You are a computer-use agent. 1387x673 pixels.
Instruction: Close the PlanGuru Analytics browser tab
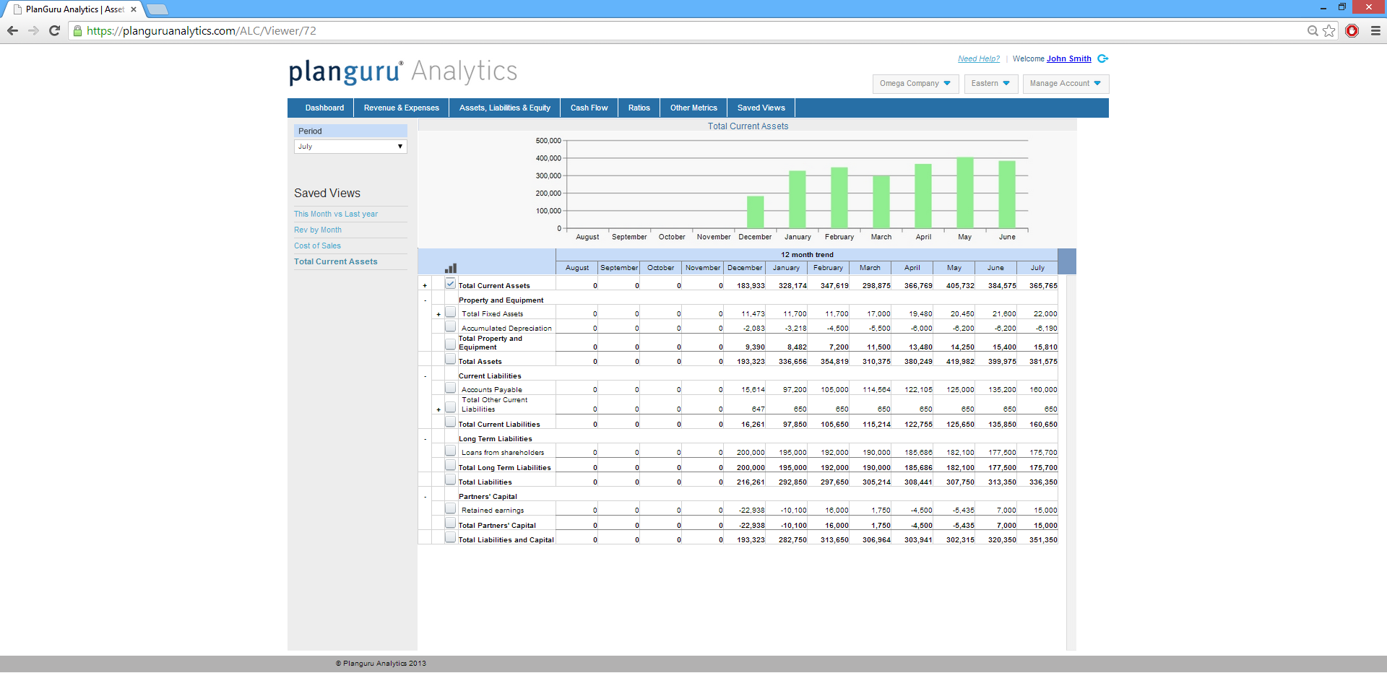tap(134, 9)
